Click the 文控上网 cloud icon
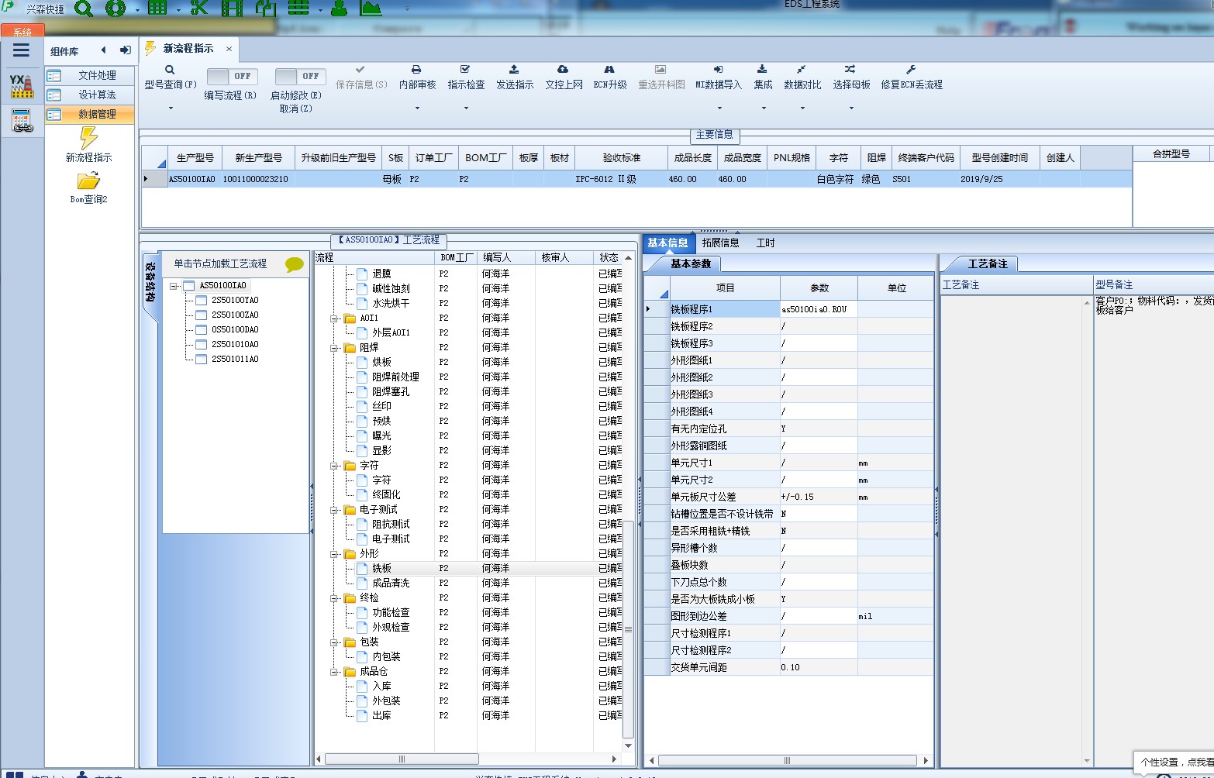This screenshot has width=1214, height=778. click(563, 70)
